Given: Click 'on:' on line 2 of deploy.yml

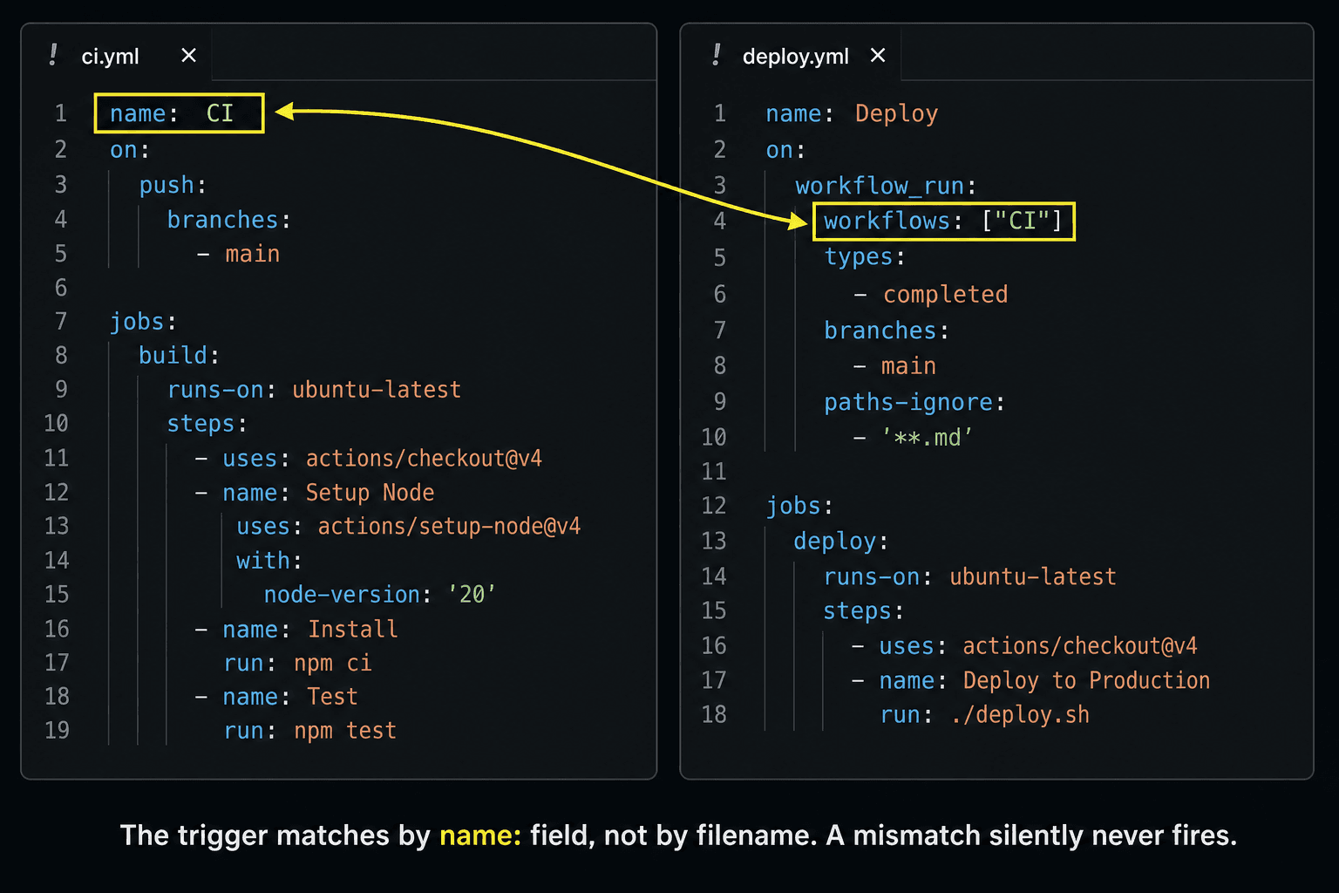Looking at the screenshot, I should 785,150.
